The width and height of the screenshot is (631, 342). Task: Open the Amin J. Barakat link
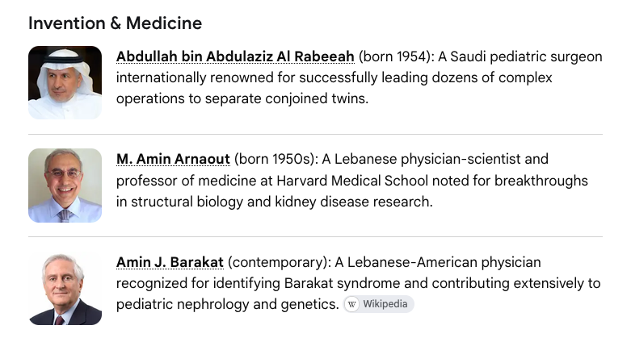tap(170, 262)
